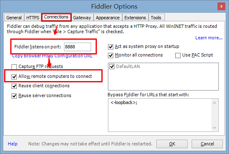Toggle Monitor all connections checkbox

[x=110, y=55]
